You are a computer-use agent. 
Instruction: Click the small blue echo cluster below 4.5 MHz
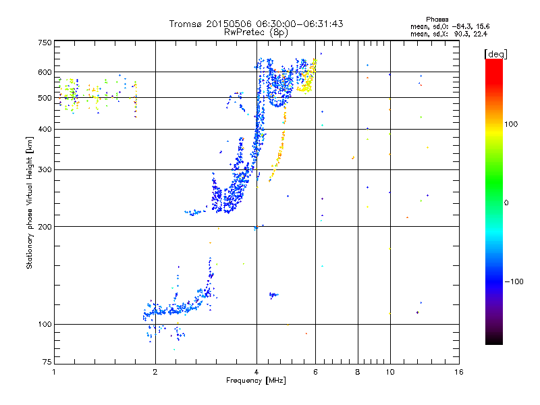click(x=273, y=295)
